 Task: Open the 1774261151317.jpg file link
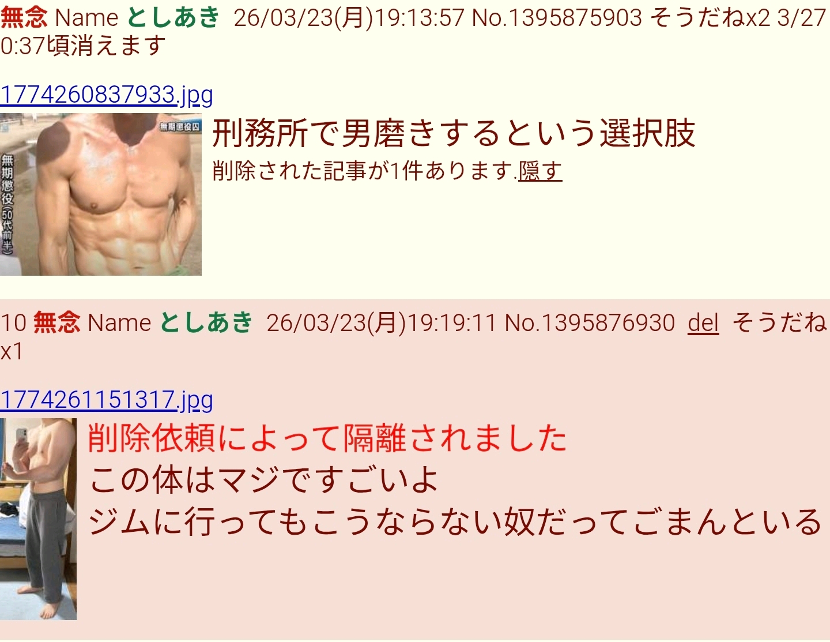107,400
